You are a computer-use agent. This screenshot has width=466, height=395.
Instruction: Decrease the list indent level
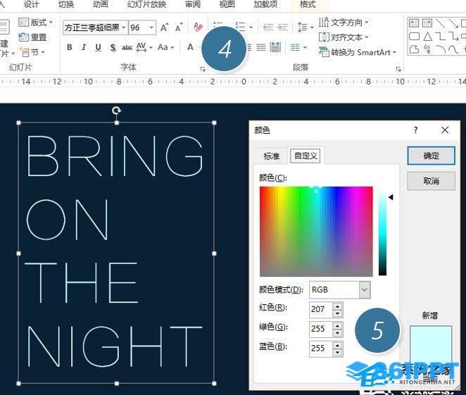[268, 27]
